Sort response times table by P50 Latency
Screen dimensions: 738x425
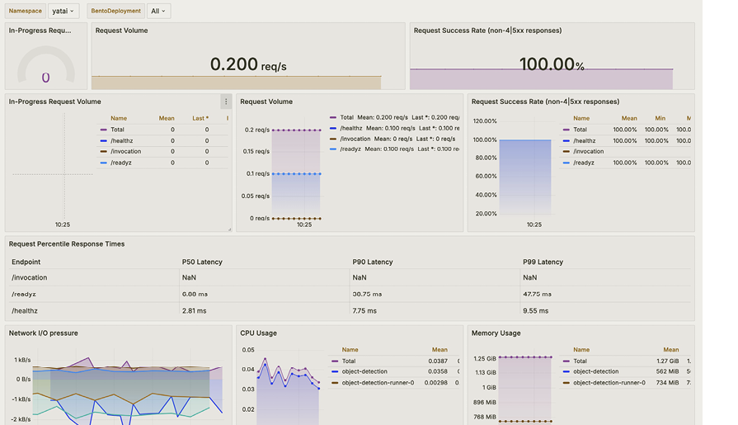click(202, 262)
